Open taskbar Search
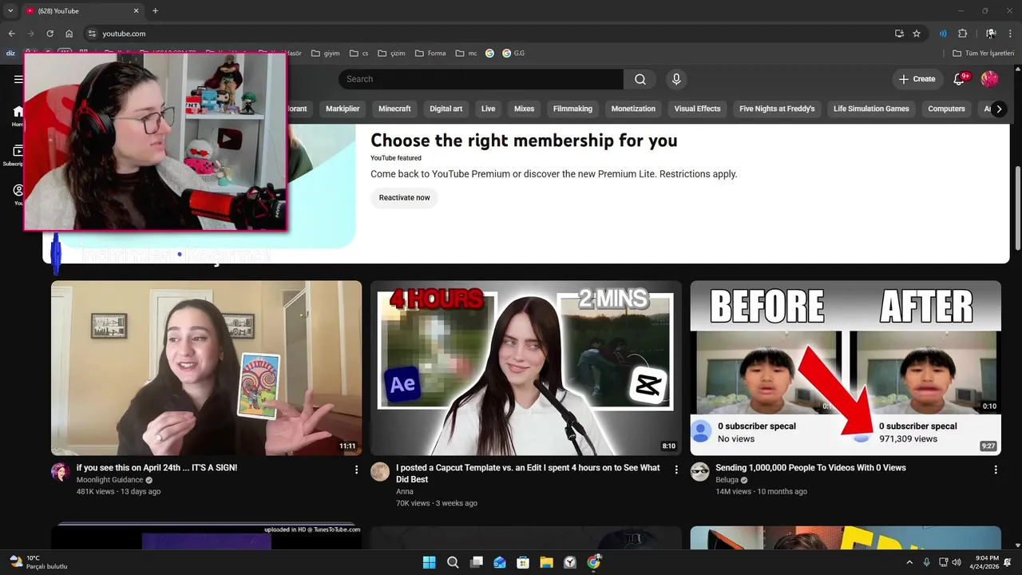The width and height of the screenshot is (1022, 575). (453, 562)
